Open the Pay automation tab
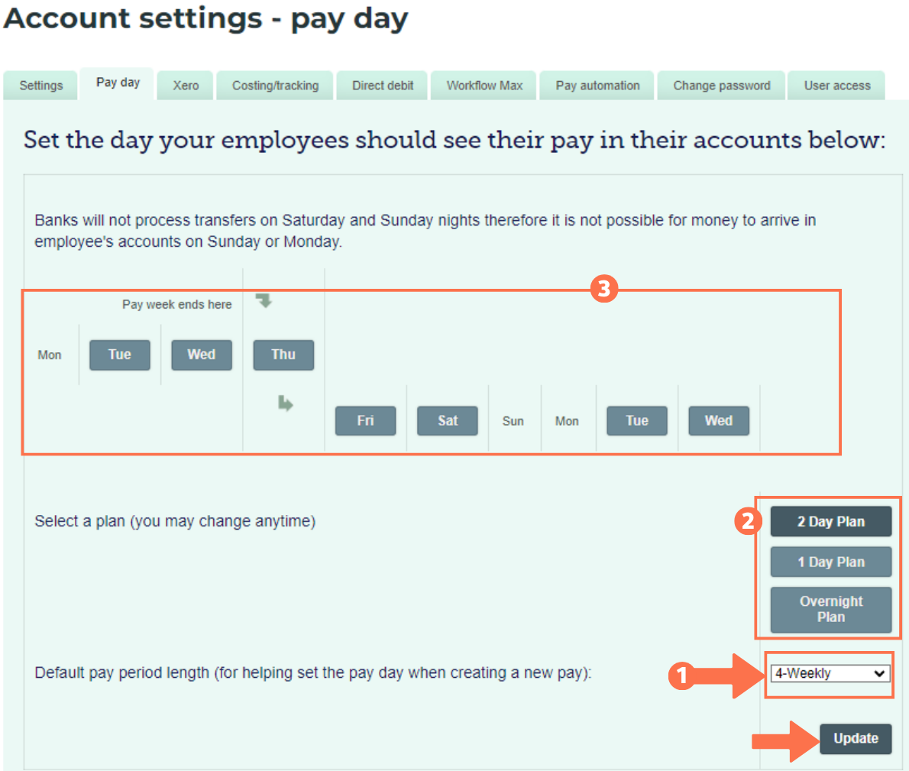The height and width of the screenshot is (771, 909). pyautogui.click(x=597, y=86)
